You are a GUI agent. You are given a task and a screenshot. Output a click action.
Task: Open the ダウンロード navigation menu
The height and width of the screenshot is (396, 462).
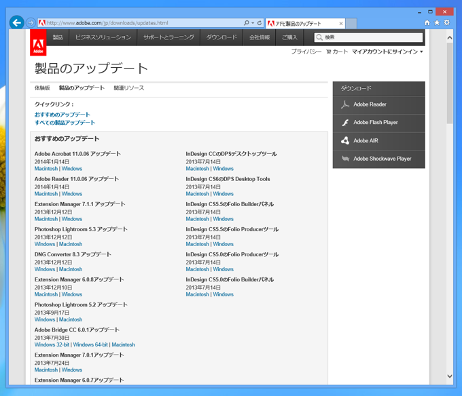(221, 37)
